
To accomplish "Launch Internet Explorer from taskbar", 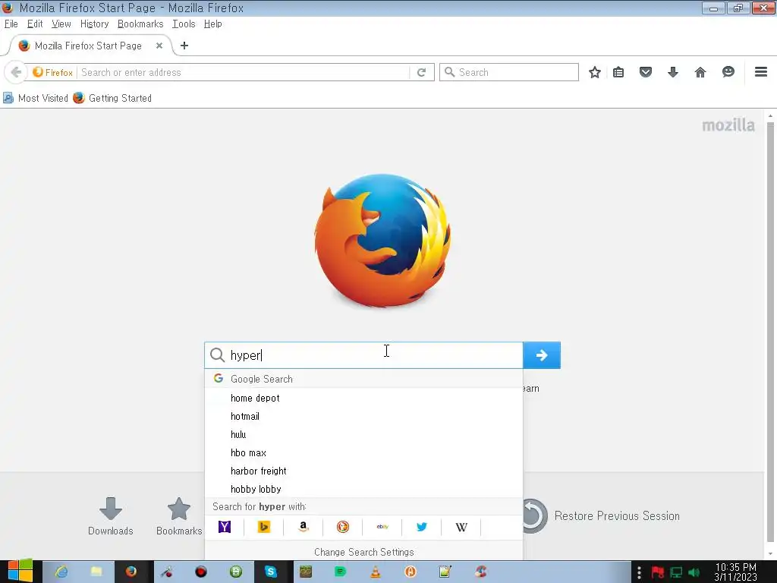I will [61, 572].
